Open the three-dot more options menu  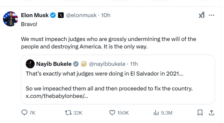tap(212, 15)
